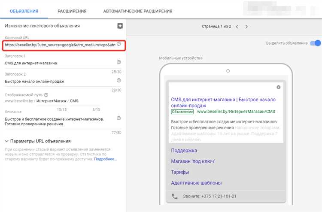Click the Тарифы sitelink
Image resolution: width=322 pixels, height=212 pixels.
180,172
